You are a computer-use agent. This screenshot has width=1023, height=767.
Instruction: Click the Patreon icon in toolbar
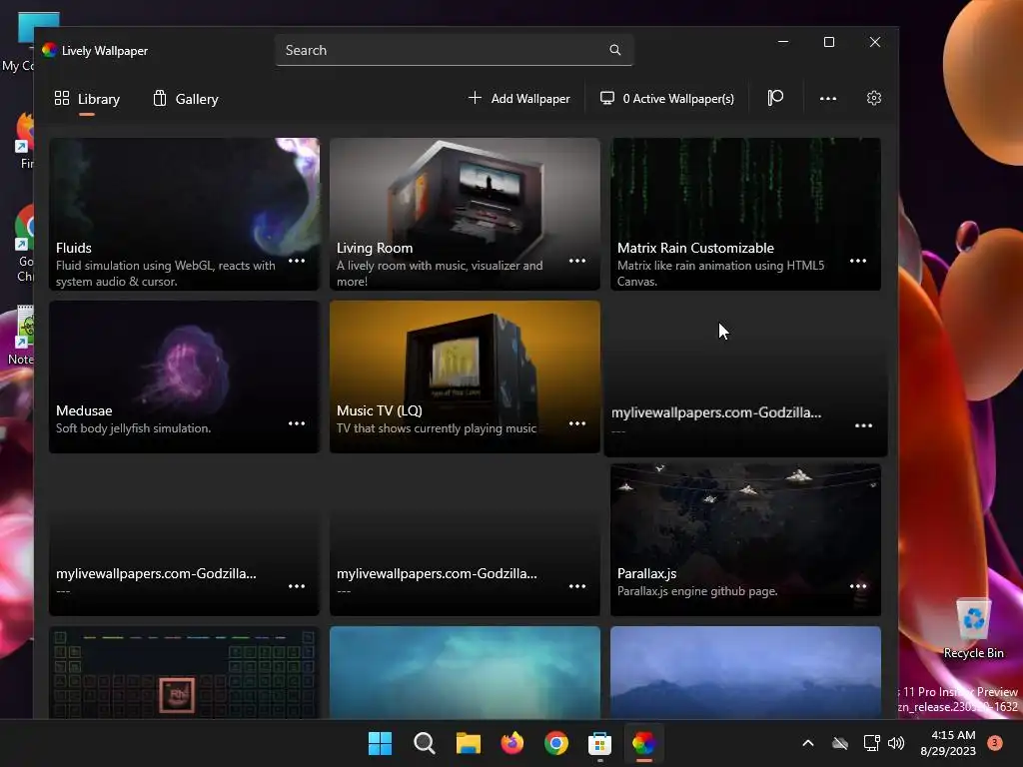coord(775,98)
